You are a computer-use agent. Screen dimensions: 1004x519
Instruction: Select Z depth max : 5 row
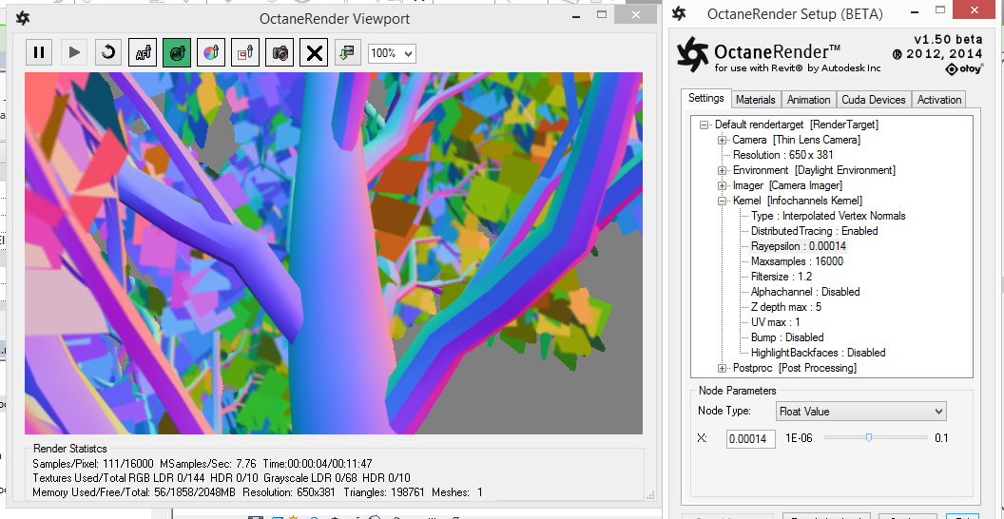(x=785, y=307)
